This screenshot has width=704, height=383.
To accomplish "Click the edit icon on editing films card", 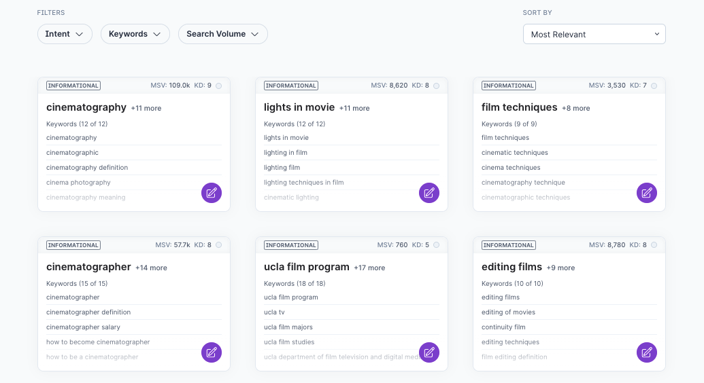I will tap(647, 352).
